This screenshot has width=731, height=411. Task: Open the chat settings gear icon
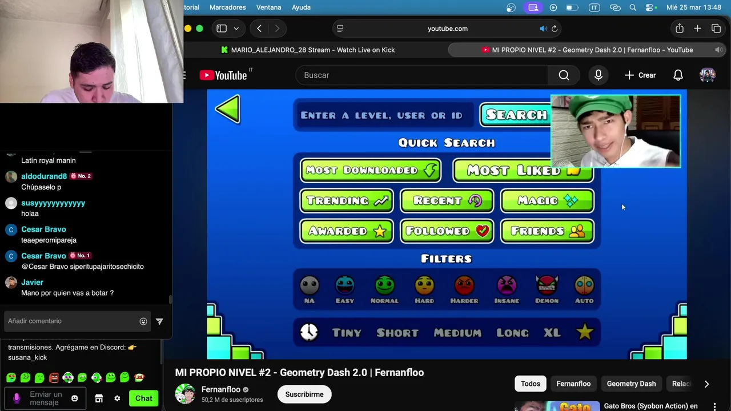[117, 398]
